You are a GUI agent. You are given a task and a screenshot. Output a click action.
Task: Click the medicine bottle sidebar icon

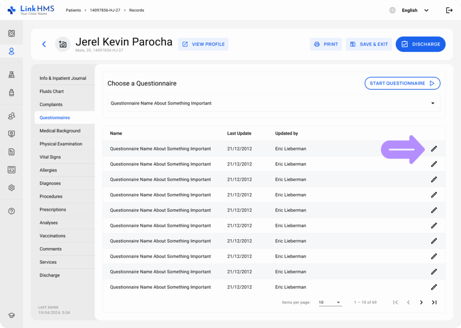[x=11, y=93]
